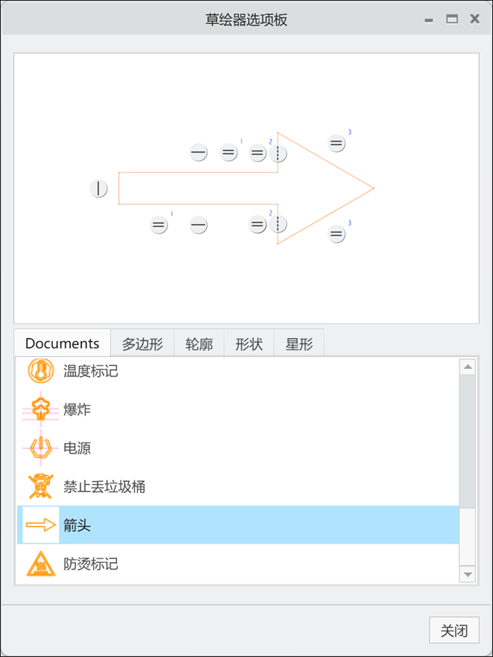Switch to the 形状 tab
Screen dimensions: 493x657
click(249, 344)
